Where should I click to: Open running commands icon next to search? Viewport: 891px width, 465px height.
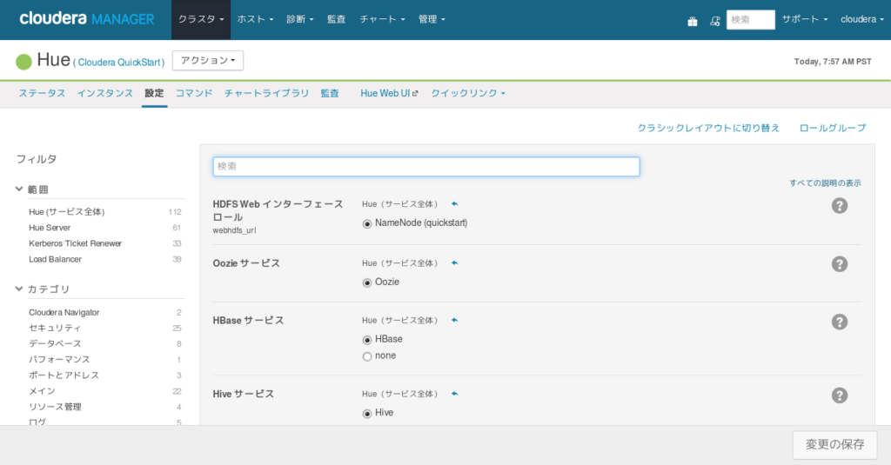(715, 21)
